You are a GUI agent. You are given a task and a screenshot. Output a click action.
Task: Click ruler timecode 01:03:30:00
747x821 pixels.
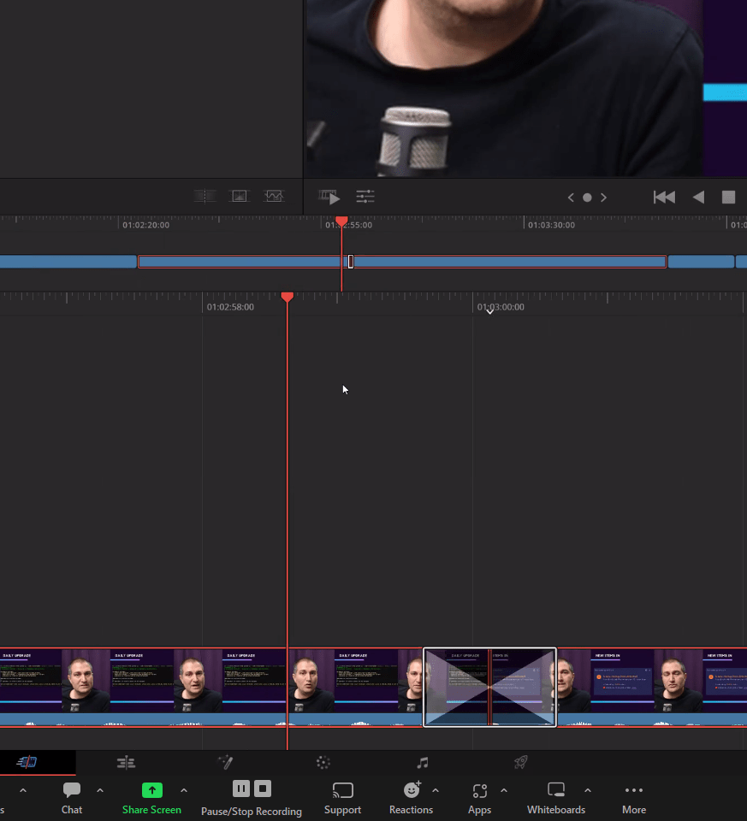(x=551, y=225)
